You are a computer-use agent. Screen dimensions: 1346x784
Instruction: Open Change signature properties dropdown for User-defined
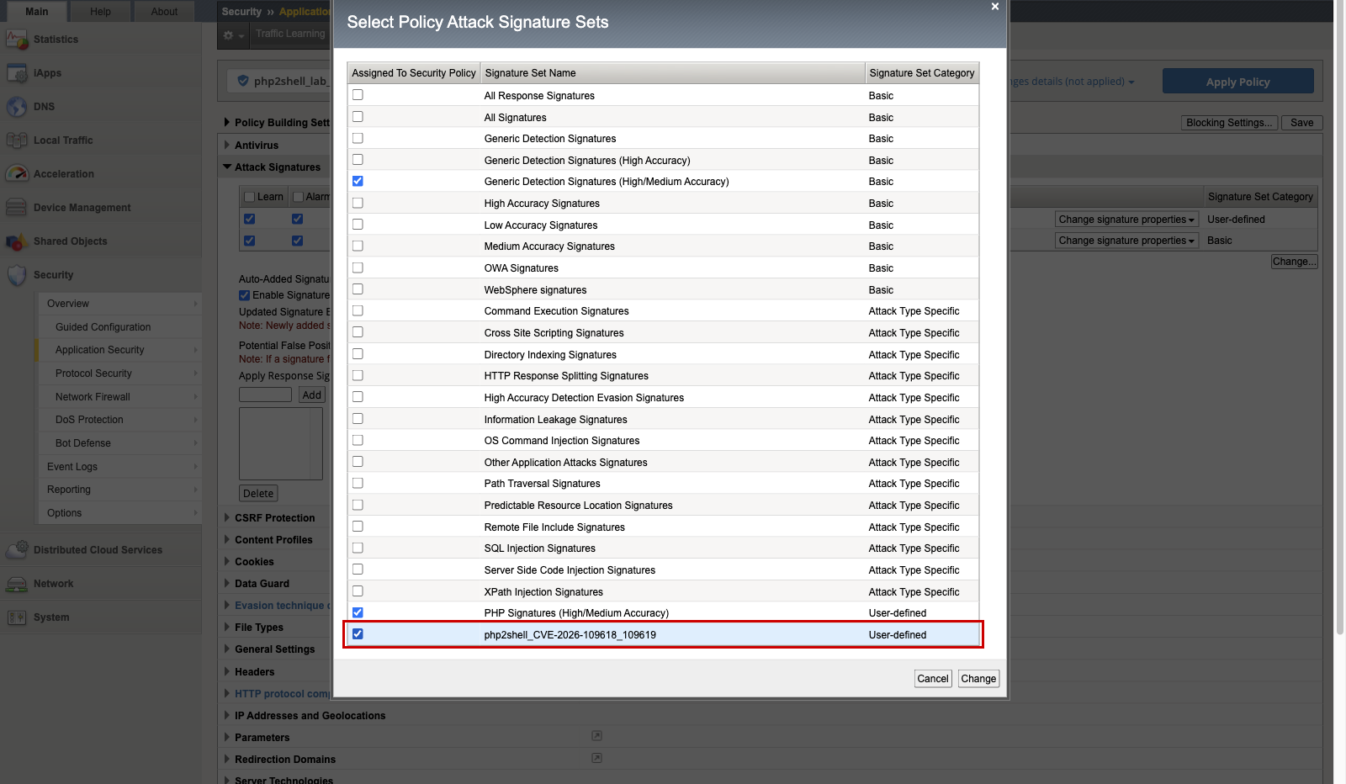1126,220
